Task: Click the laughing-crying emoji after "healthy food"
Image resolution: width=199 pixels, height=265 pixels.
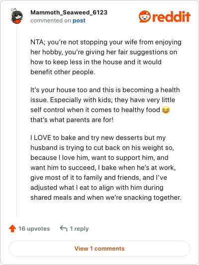Action: [166, 110]
